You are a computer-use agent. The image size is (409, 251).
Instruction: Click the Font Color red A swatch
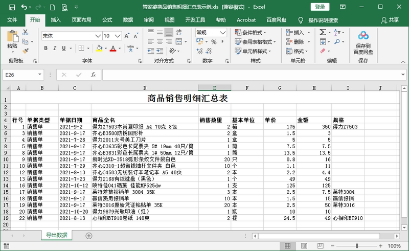[x=112, y=48]
